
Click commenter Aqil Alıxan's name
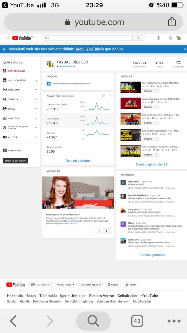pyautogui.click(x=133, y=181)
